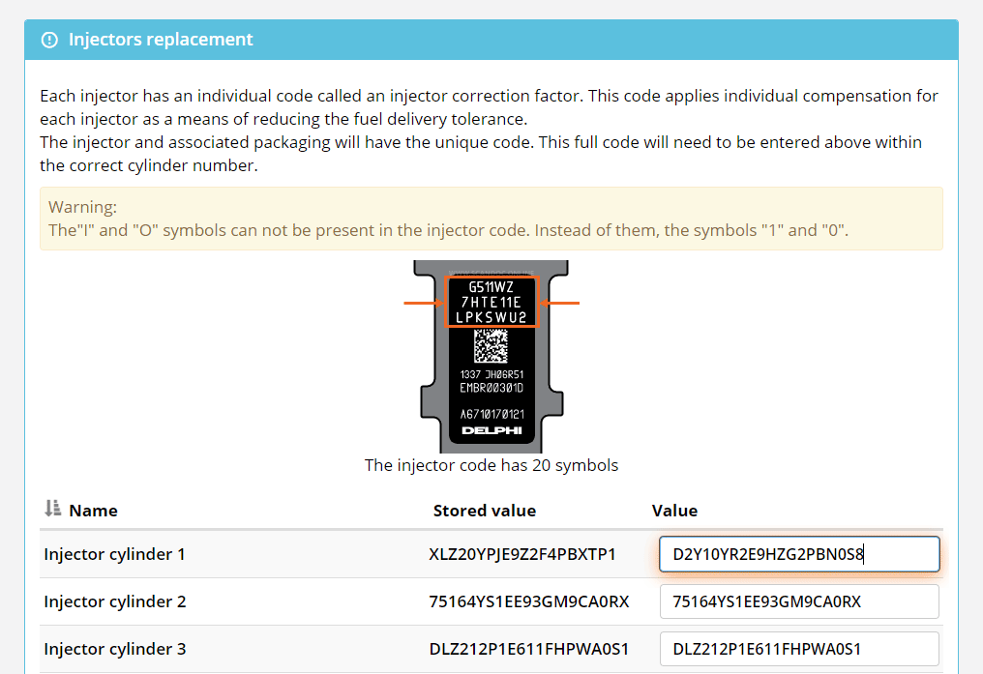Click the sort icon beside the Name column

coord(53,509)
